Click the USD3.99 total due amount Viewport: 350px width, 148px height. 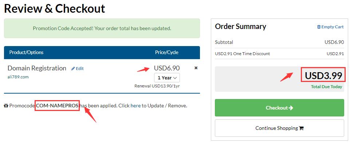(x=323, y=76)
